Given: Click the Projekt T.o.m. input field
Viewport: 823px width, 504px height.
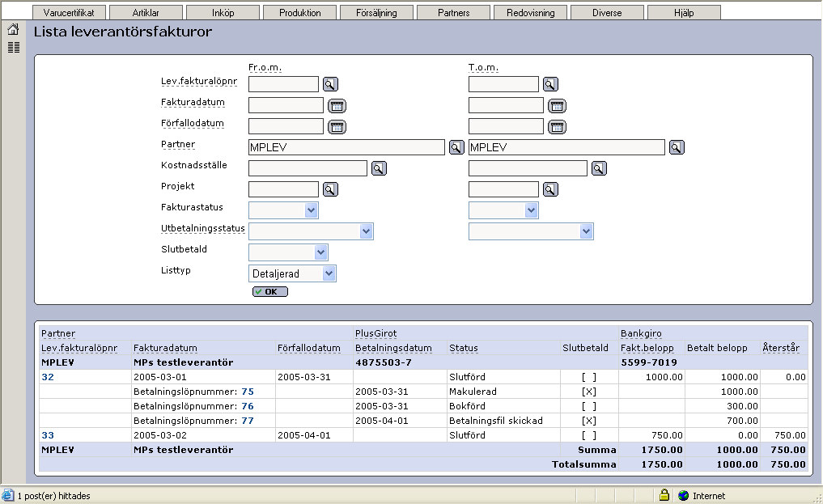Looking at the screenshot, I should coord(503,189).
